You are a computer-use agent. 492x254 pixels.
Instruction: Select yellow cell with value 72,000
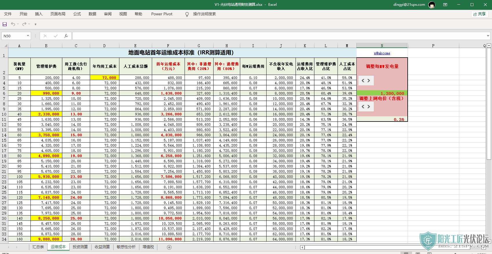pos(105,78)
